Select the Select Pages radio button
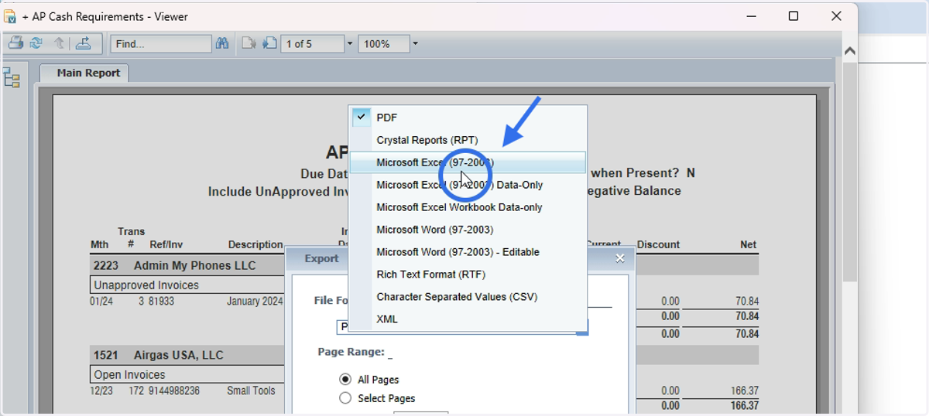The image size is (929, 416). pos(345,398)
